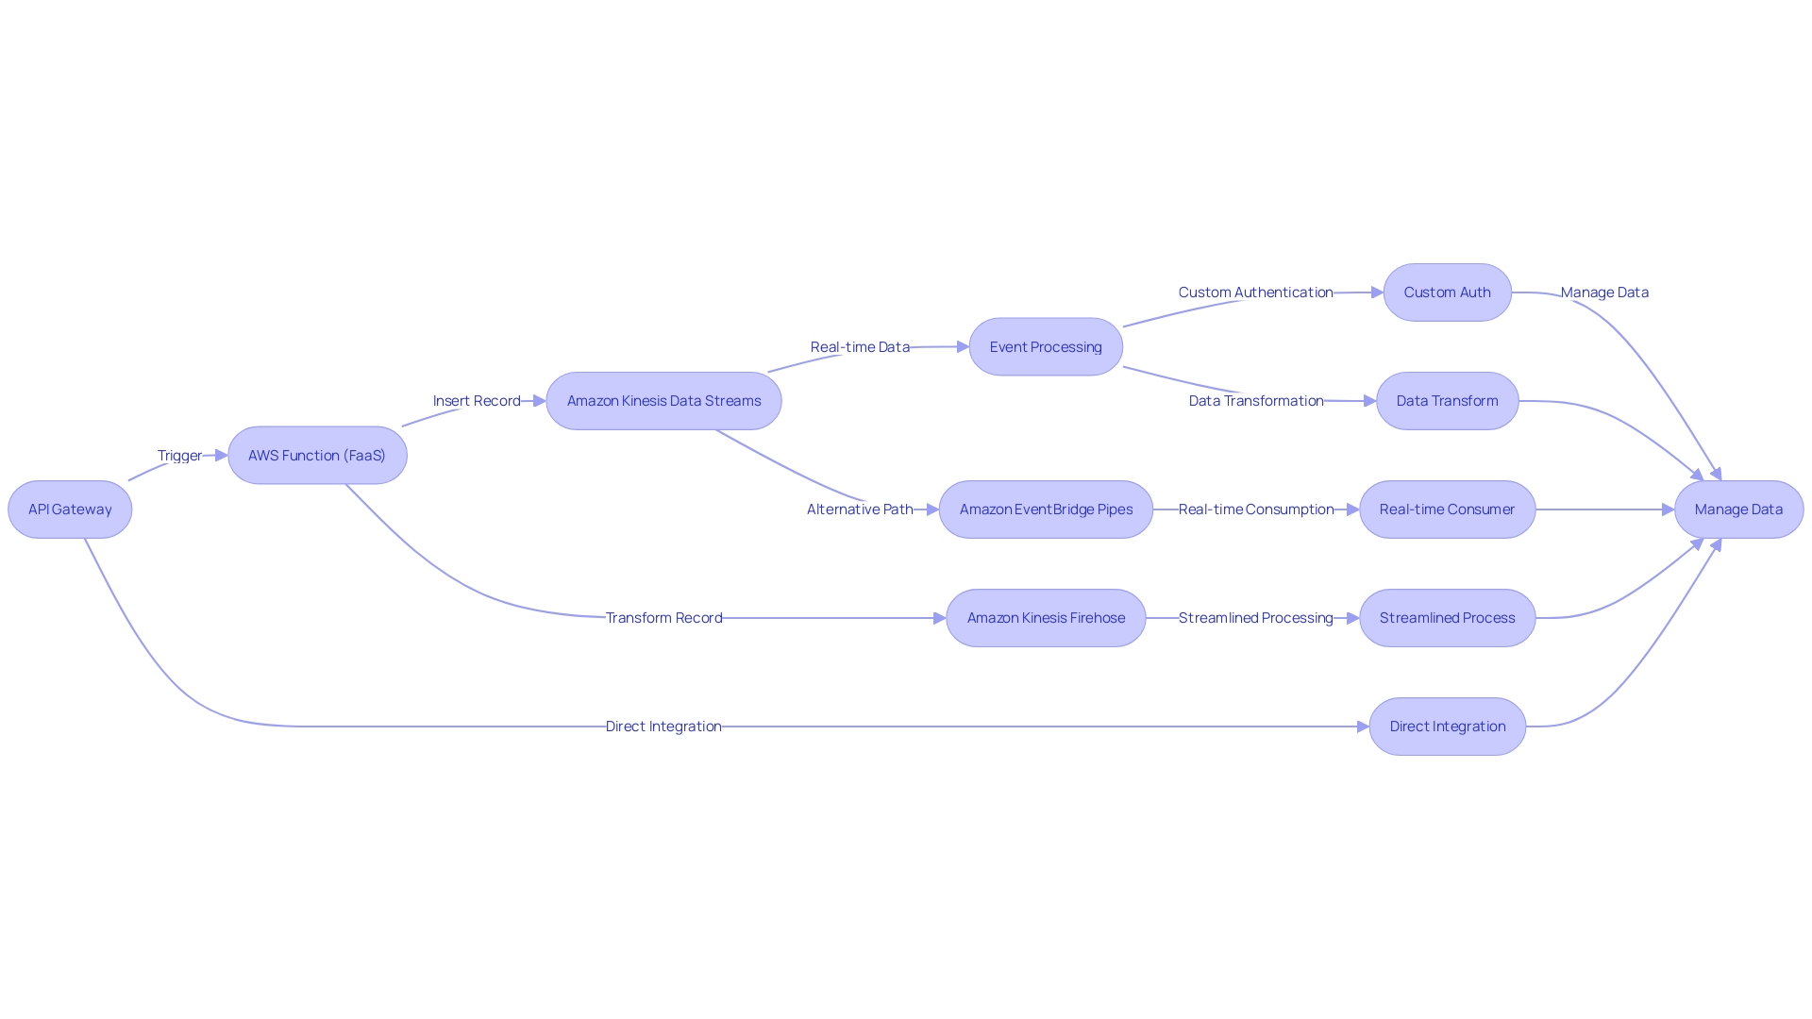The width and height of the screenshot is (1812, 1019).
Task: Toggle the Data Transform node visibility
Action: (1446, 401)
